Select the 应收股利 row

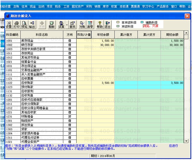[x=94, y=91]
